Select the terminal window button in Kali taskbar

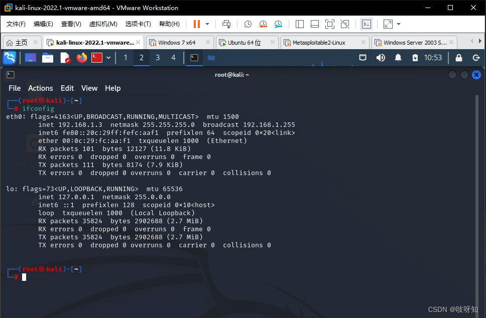pyautogui.click(x=194, y=58)
